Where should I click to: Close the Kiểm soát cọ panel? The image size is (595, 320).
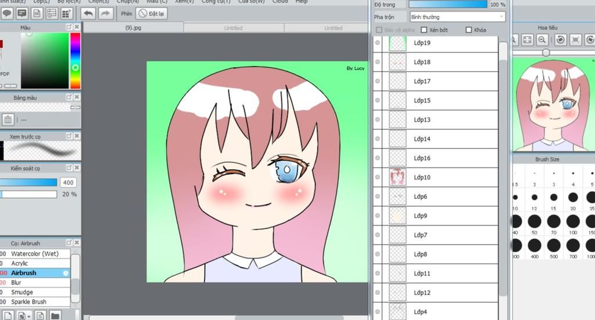coord(77,168)
